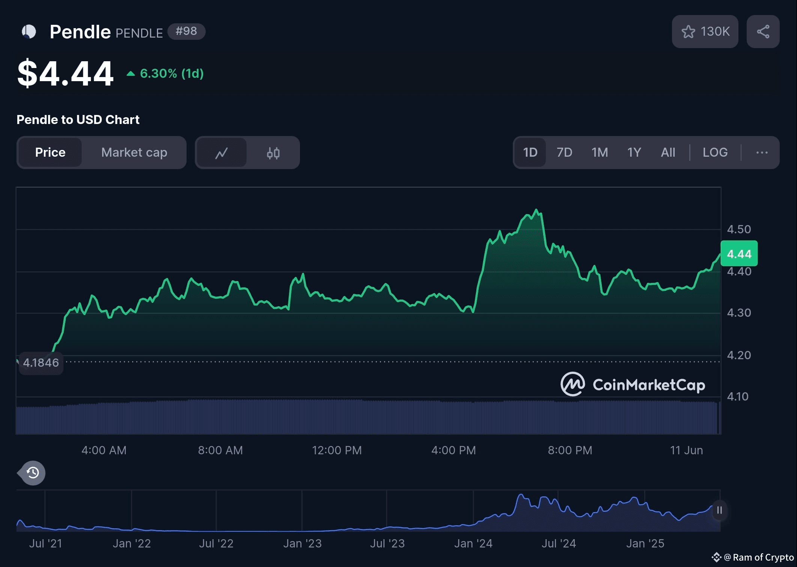Click the 8:00 AM axis label

pos(220,450)
